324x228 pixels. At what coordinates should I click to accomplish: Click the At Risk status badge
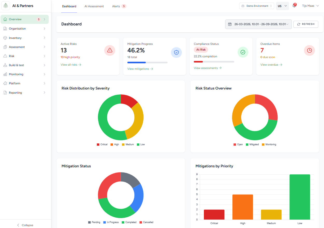[201, 50]
